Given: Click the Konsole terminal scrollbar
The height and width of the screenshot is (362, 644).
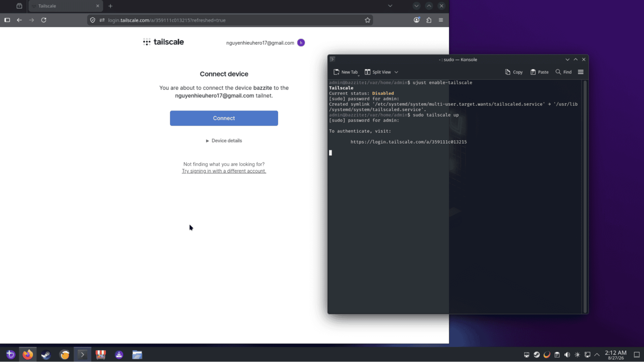Looking at the screenshot, I should [x=585, y=196].
